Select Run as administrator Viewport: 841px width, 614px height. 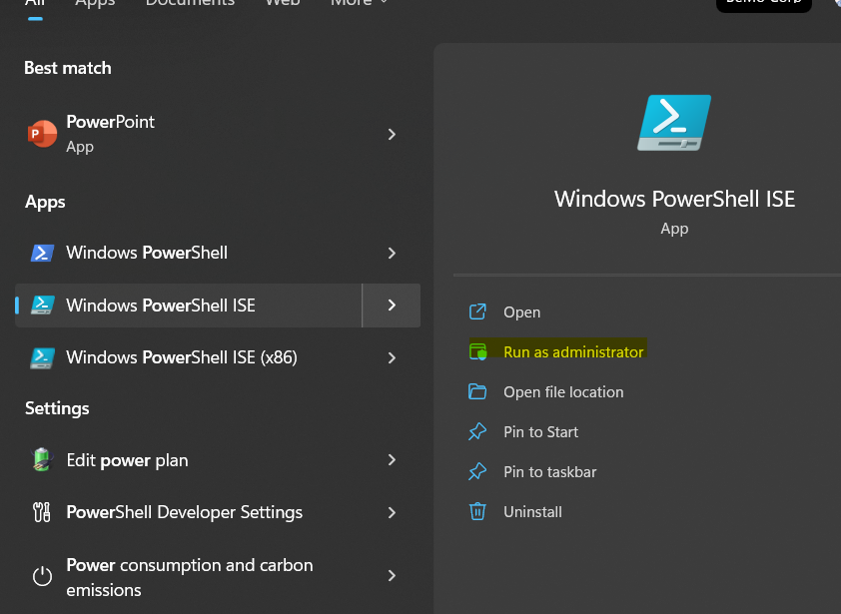[573, 351]
